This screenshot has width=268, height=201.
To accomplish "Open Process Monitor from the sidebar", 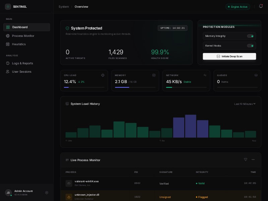I will [x=23, y=36].
